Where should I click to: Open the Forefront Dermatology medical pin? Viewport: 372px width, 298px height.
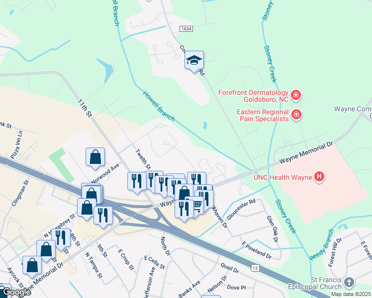click(x=295, y=95)
